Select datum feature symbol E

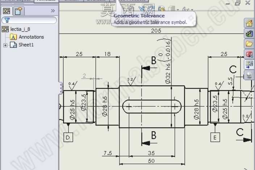coord(215,137)
